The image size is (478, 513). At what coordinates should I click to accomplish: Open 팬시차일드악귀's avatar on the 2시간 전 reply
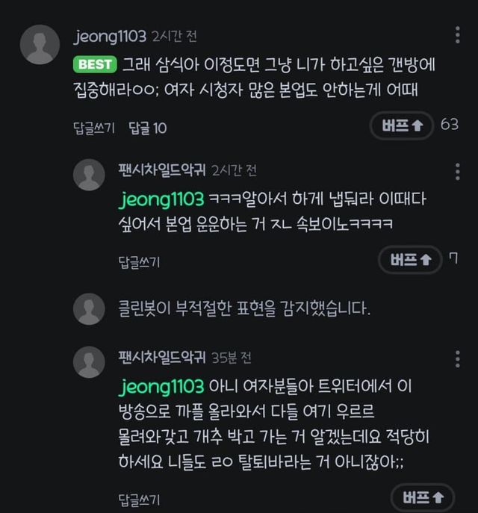point(89,175)
